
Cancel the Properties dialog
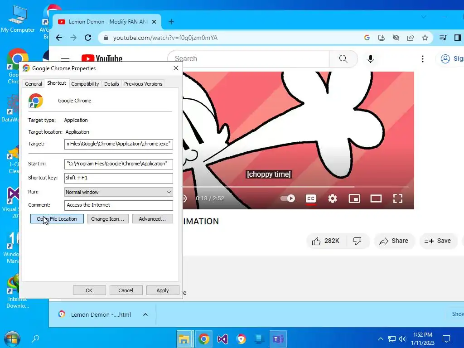[126, 290]
